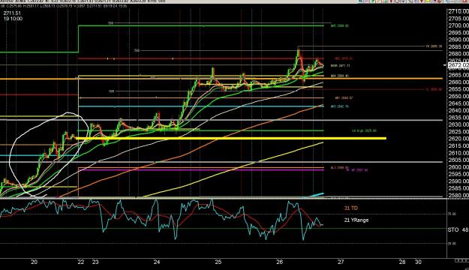Click 2640.00 on the price axis
This screenshot has width=469, height=270.
pos(458,110)
